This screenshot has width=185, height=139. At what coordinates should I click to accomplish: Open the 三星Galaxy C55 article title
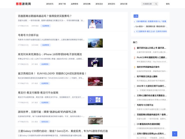point(63,131)
